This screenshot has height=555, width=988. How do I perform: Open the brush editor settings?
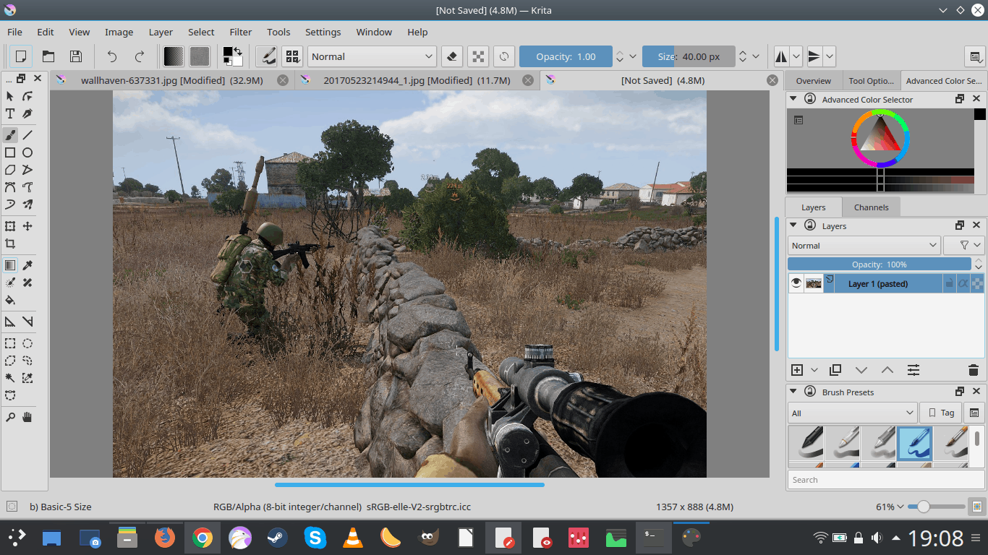click(267, 56)
